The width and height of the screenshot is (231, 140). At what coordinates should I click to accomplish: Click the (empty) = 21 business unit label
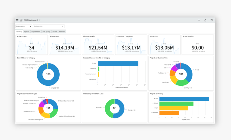coord(188,88)
